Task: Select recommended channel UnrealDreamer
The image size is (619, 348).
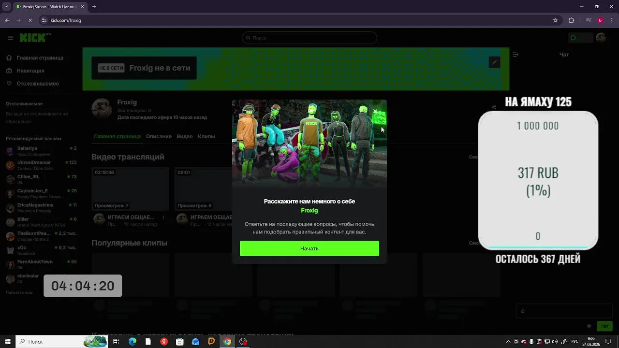Action: 41,165
